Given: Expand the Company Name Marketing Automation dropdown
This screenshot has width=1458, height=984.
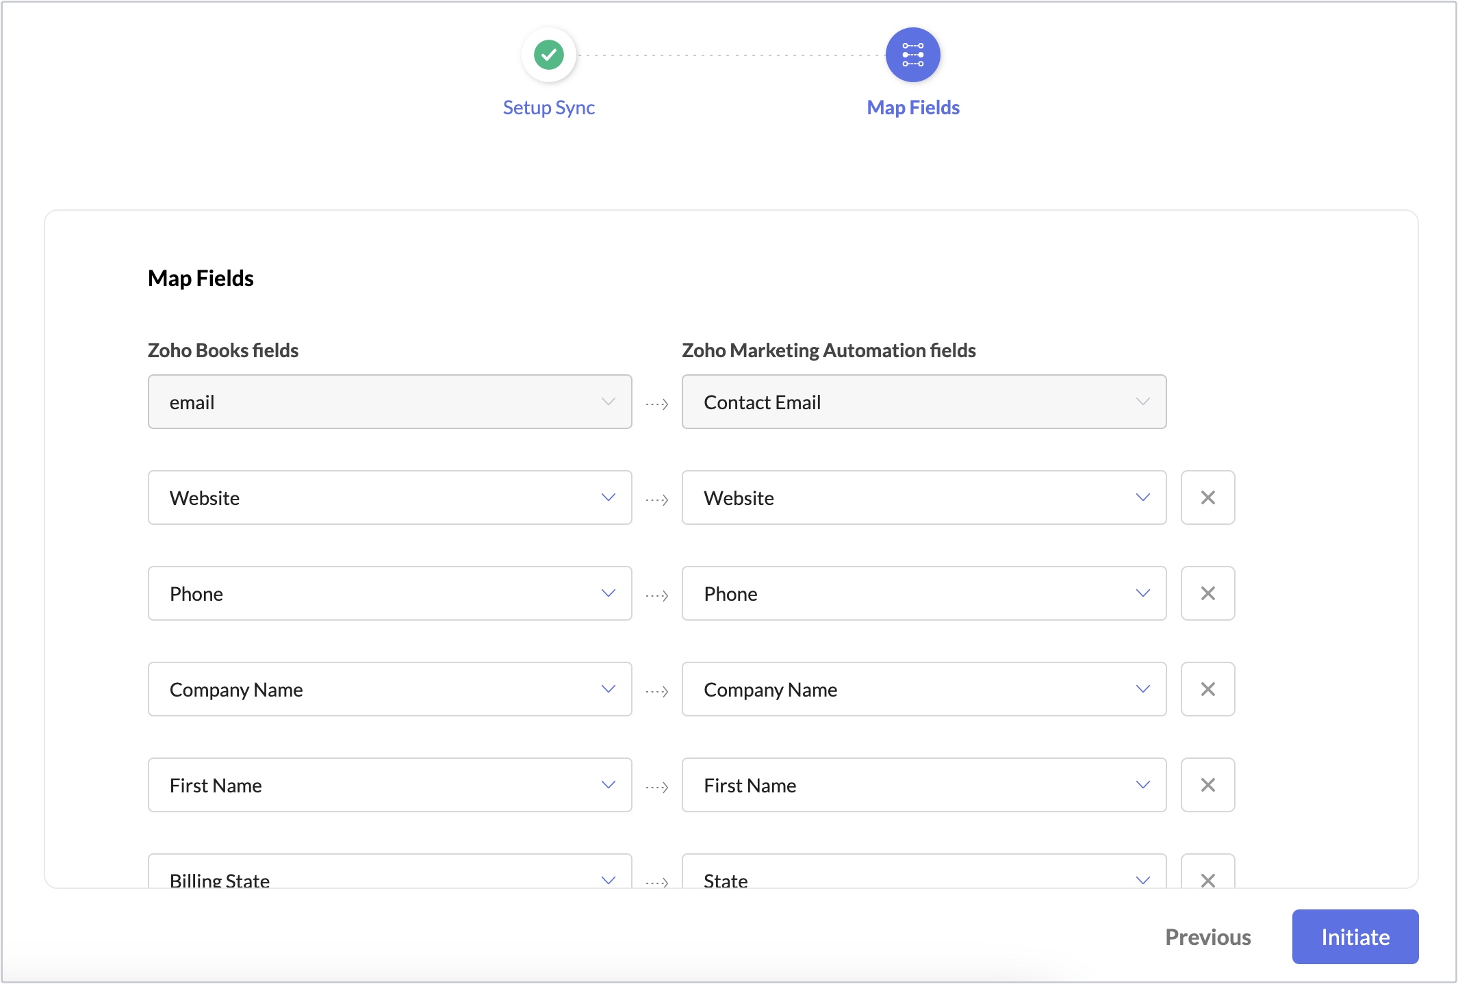Looking at the screenshot, I should [924, 689].
